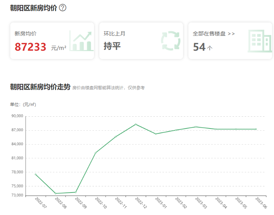This screenshot has width=274, height=215.
Task: Select the 2023-01 dip data point
Action: point(156,134)
